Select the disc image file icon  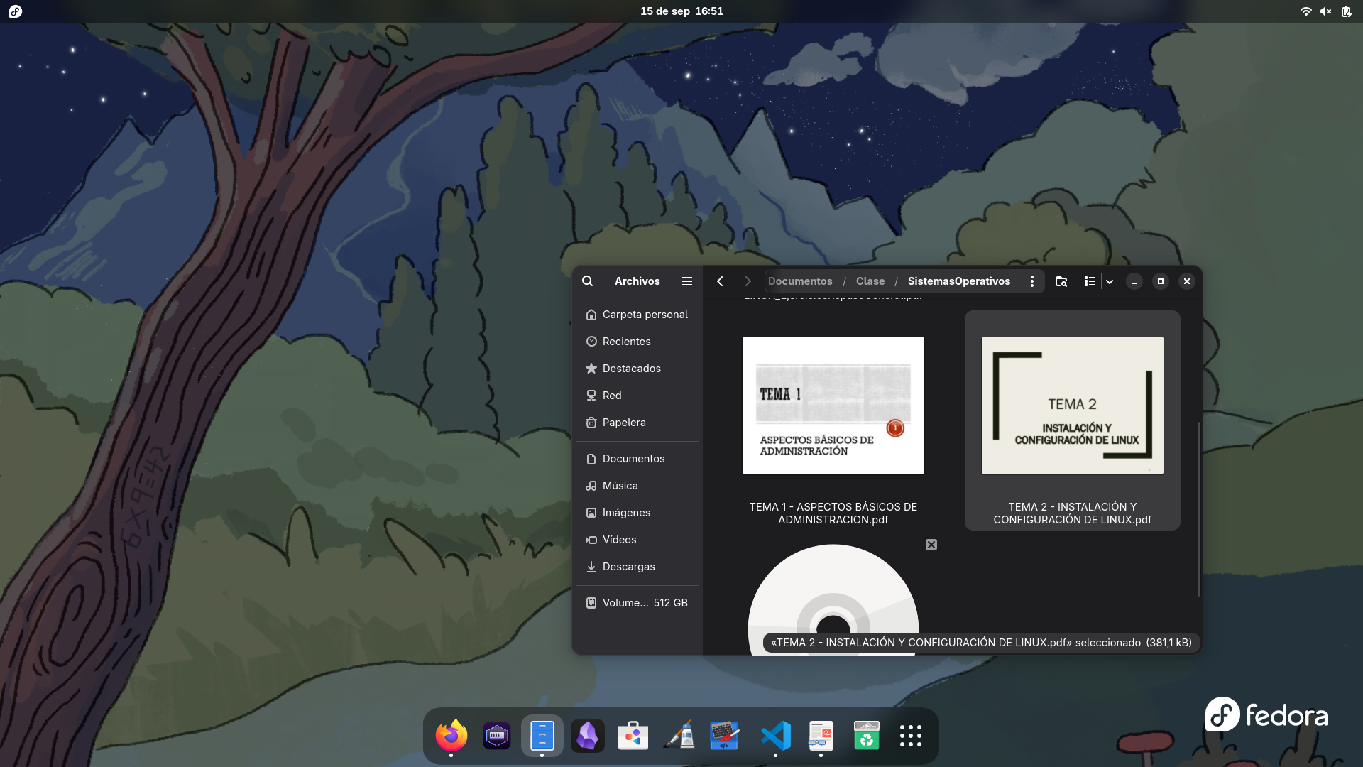tap(833, 599)
